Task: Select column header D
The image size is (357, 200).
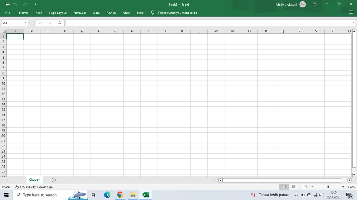Action: (x=65, y=31)
